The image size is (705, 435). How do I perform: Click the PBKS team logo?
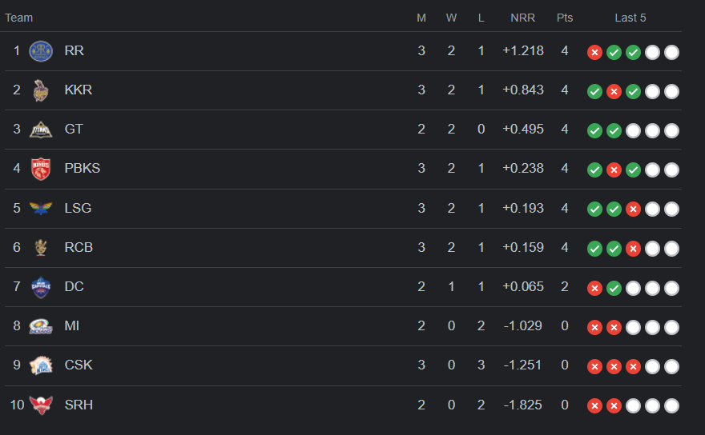pyautogui.click(x=41, y=169)
